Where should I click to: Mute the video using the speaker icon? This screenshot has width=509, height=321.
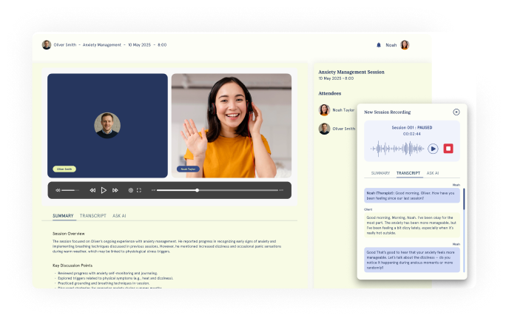tap(57, 190)
